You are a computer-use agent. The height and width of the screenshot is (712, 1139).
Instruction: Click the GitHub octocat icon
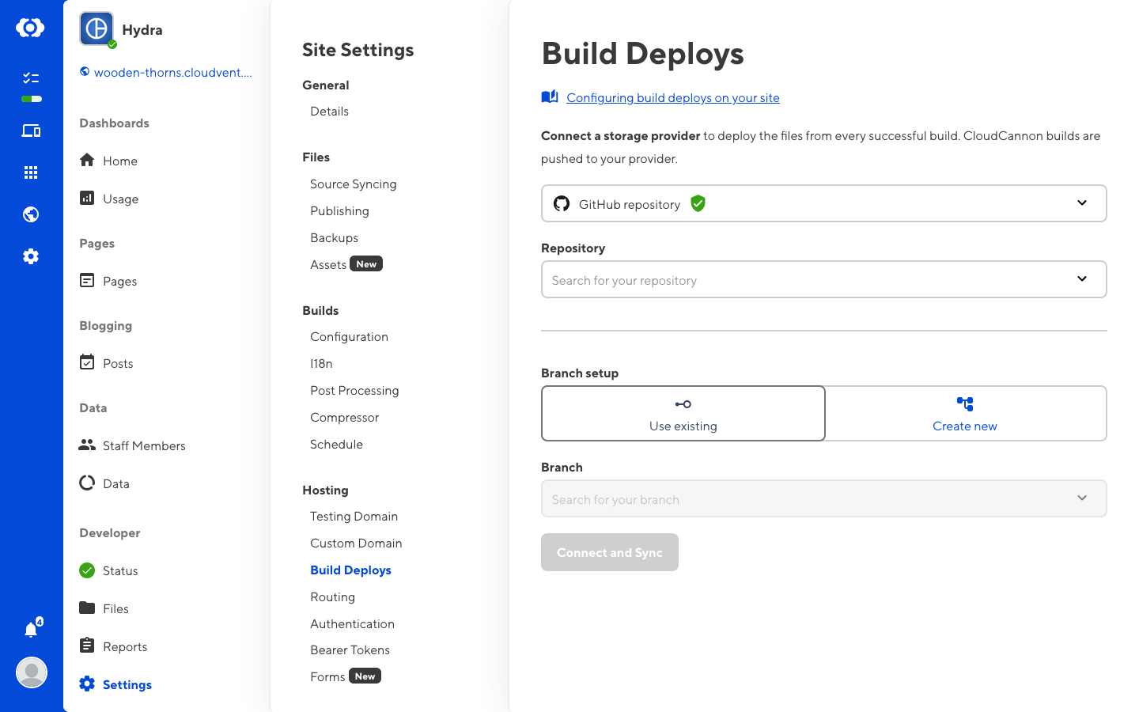(562, 203)
